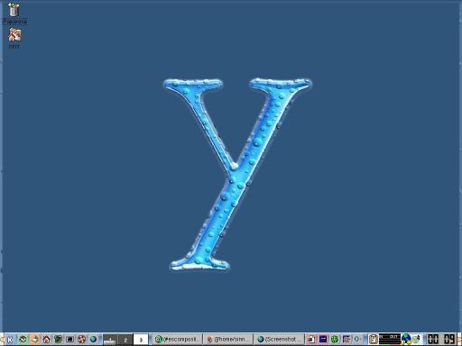Activate the /home taskbar window entry
This screenshot has width=462, height=346.
click(228, 340)
